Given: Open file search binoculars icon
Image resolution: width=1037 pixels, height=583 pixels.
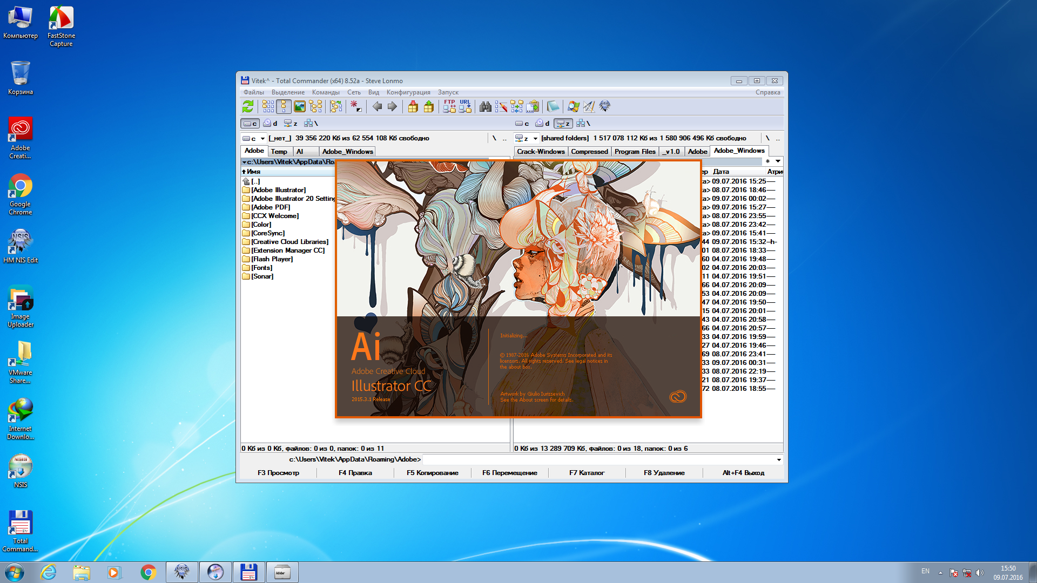Looking at the screenshot, I should [486, 106].
